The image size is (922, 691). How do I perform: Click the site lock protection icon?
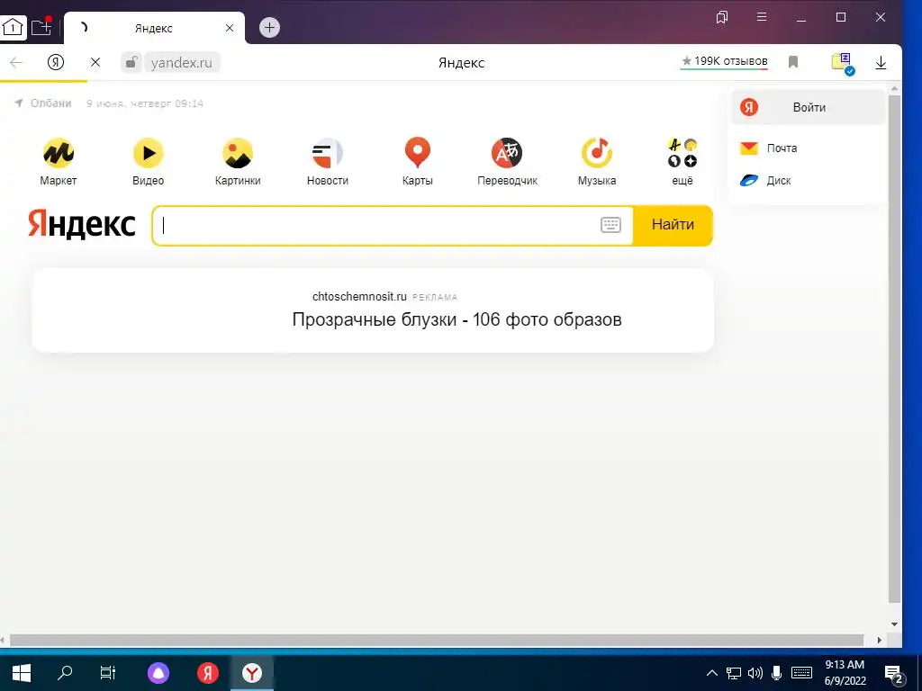pos(131,62)
